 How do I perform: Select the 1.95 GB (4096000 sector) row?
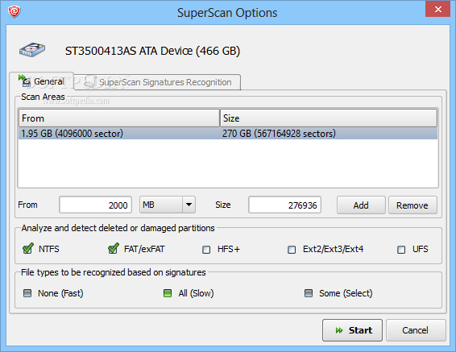pos(228,134)
